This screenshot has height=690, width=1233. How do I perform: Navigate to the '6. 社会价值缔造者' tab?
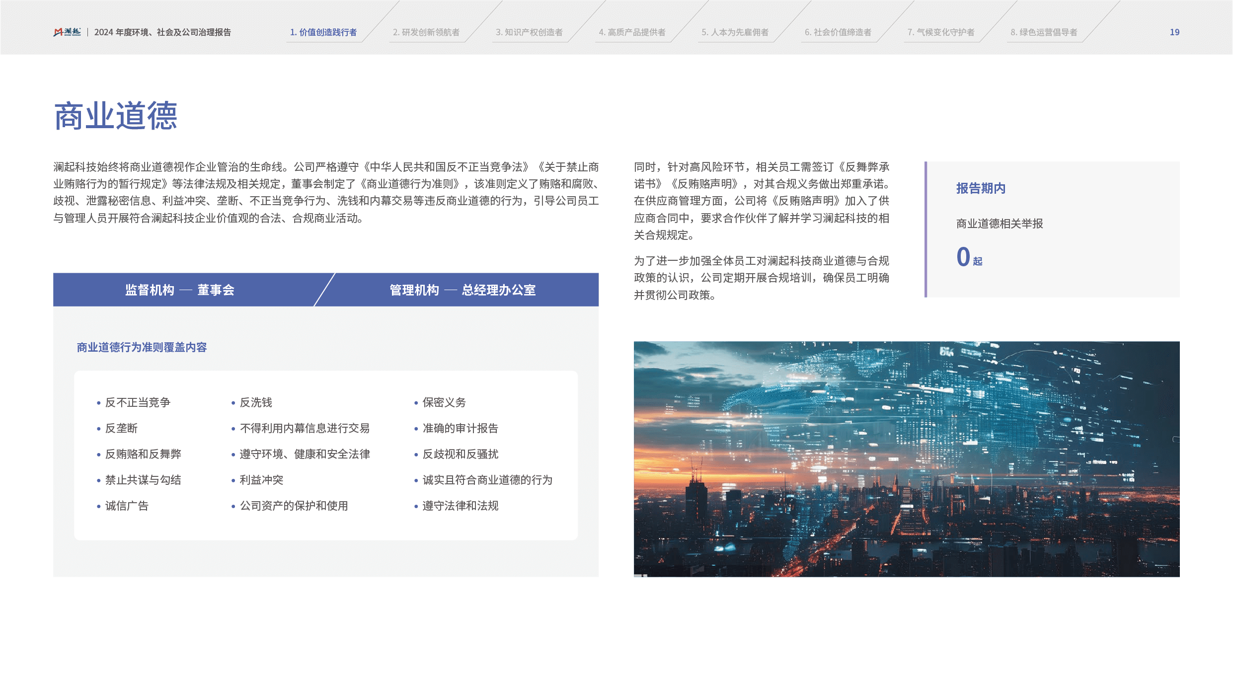(838, 32)
